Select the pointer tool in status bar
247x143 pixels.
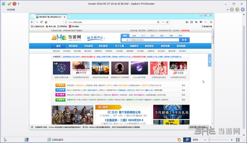pyautogui.click(x=5, y=140)
